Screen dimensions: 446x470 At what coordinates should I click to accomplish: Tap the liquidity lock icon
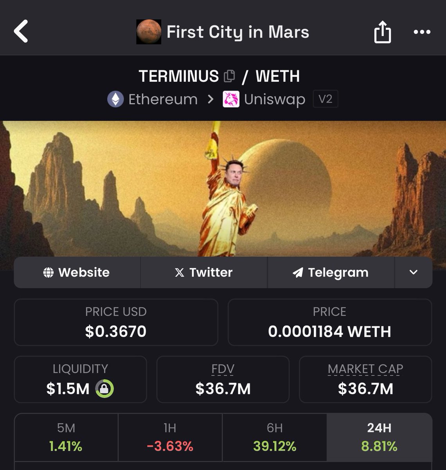pyautogui.click(x=104, y=389)
